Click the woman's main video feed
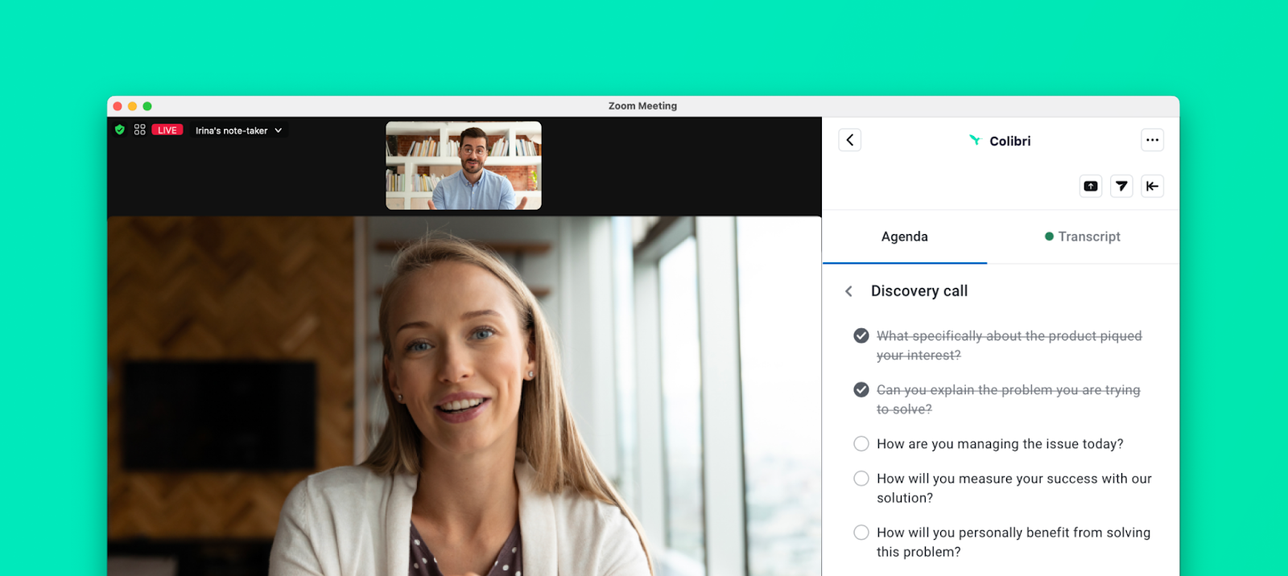The width and height of the screenshot is (1288, 576). tap(464, 396)
